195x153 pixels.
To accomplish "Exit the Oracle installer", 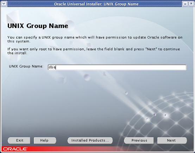I will (19, 140).
